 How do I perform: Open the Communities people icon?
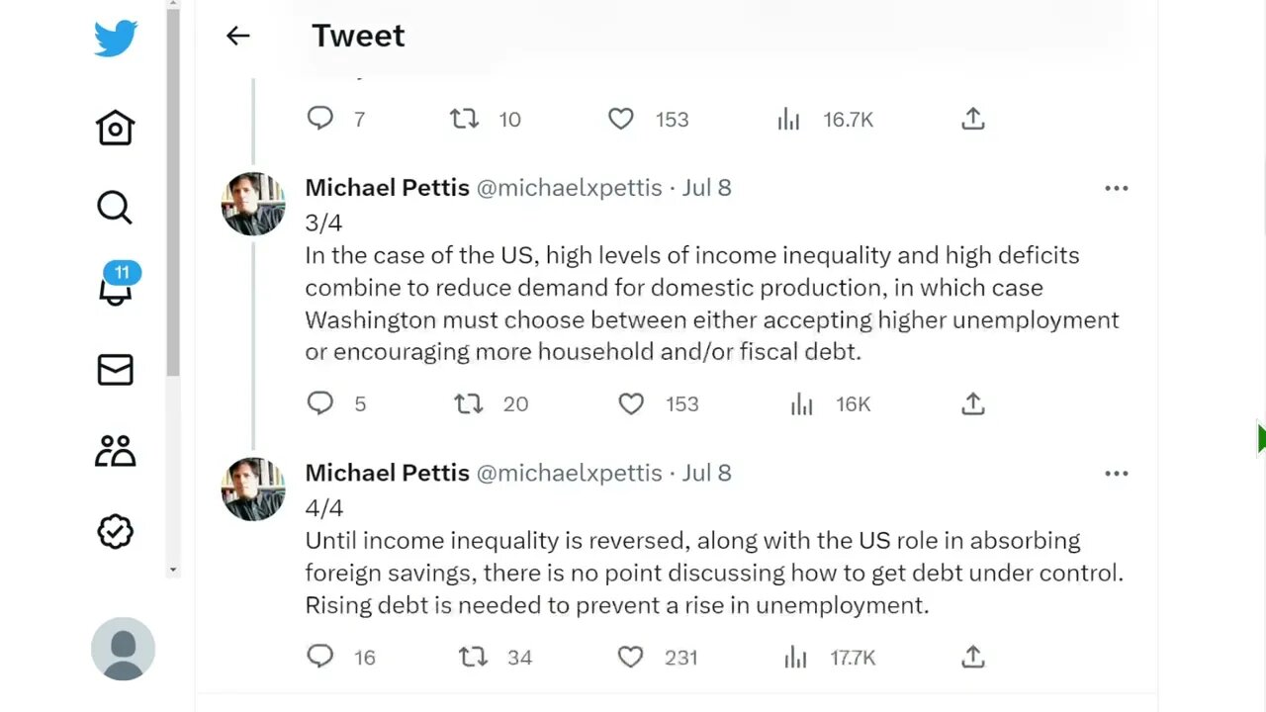(115, 451)
